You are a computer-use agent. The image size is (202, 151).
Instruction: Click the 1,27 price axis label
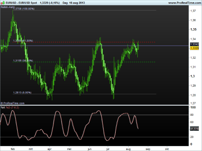coord(193,103)
